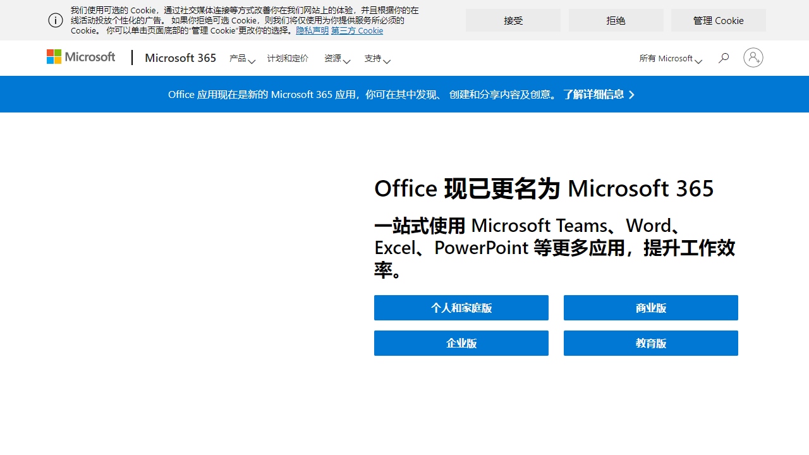The width and height of the screenshot is (809, 455).
Task: Select 教育版 button
Action: (651, 343)
